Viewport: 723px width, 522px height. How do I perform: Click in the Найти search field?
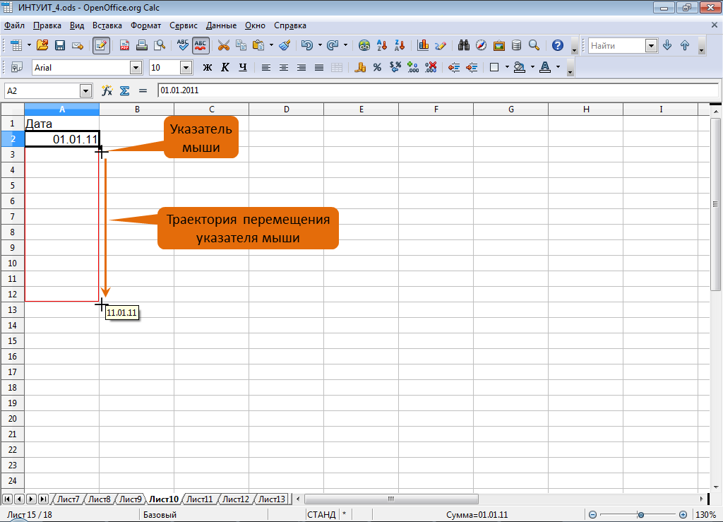[617, 46]
